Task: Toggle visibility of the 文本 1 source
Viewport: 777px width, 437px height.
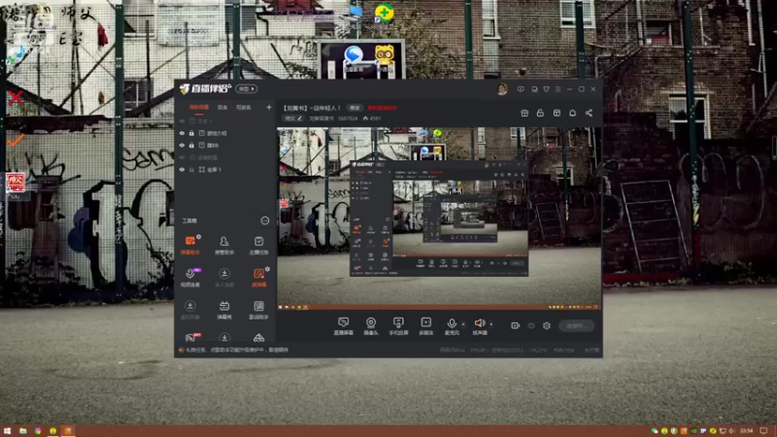Action: coord(182,120)
